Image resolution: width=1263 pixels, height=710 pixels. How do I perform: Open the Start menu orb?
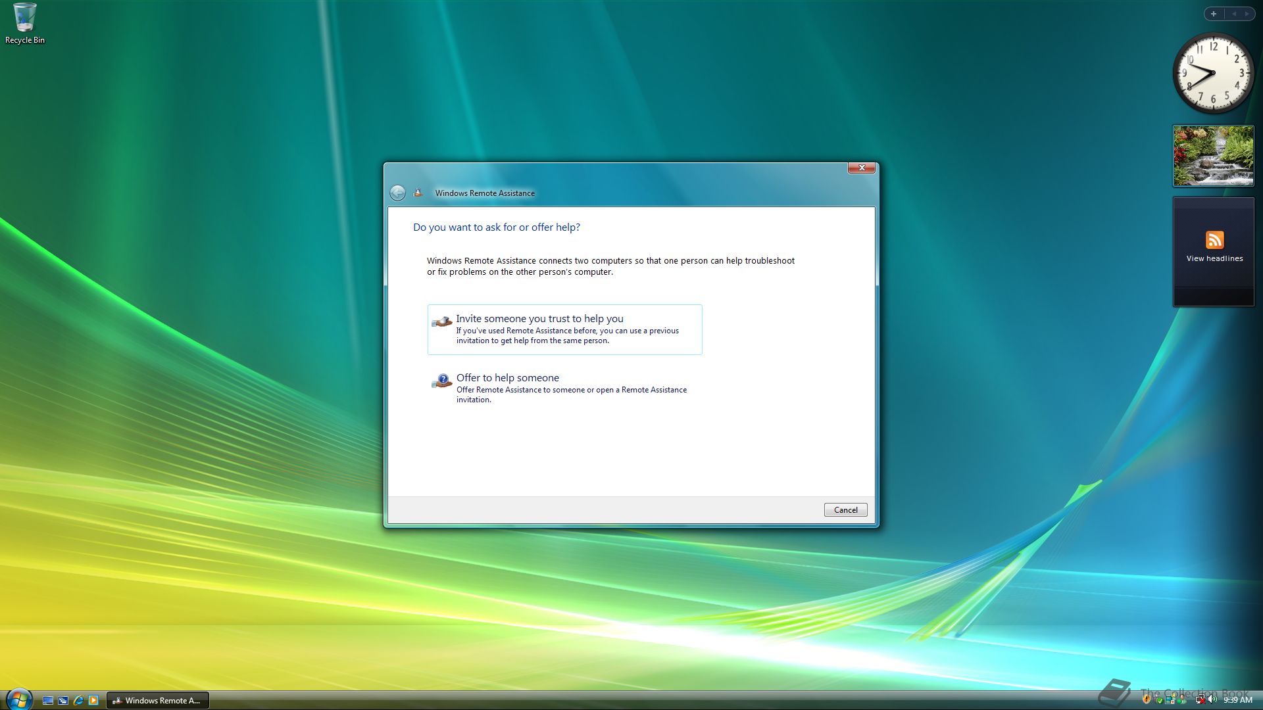(x=18, y=699)
